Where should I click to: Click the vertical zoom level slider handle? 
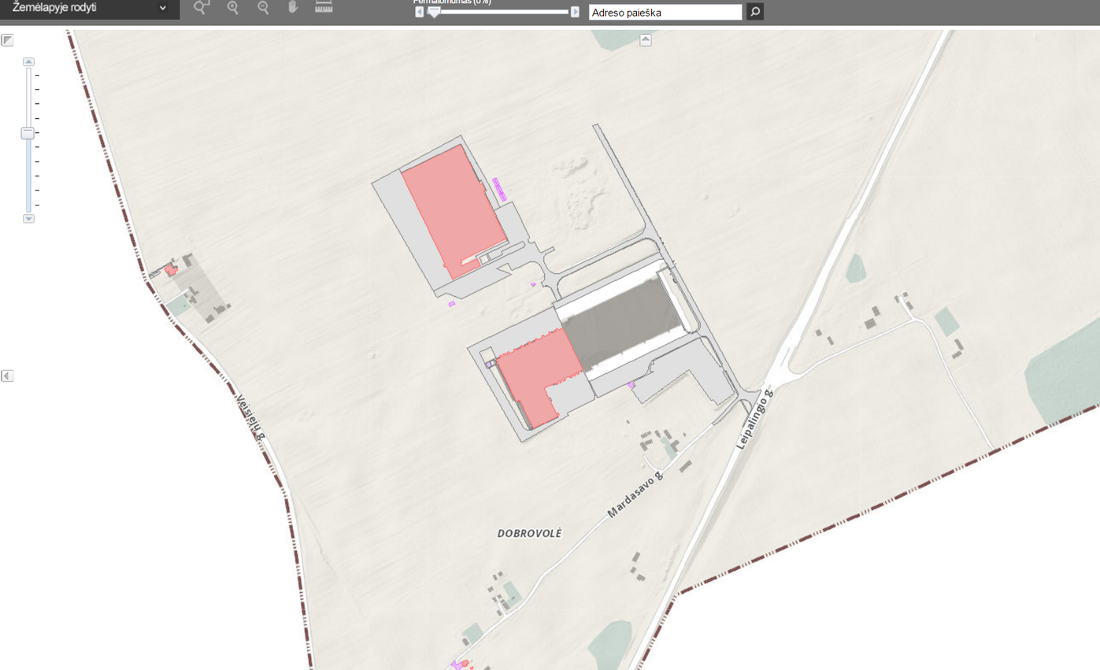(28, 133)
